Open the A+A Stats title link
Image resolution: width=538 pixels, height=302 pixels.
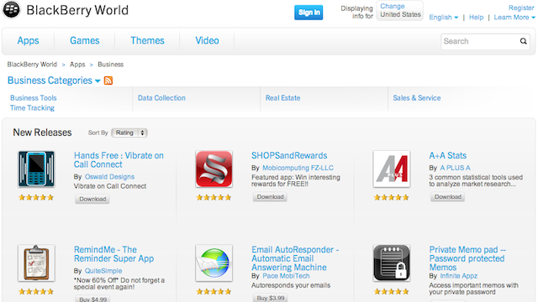pyautogui.click(x=448, y=155)
